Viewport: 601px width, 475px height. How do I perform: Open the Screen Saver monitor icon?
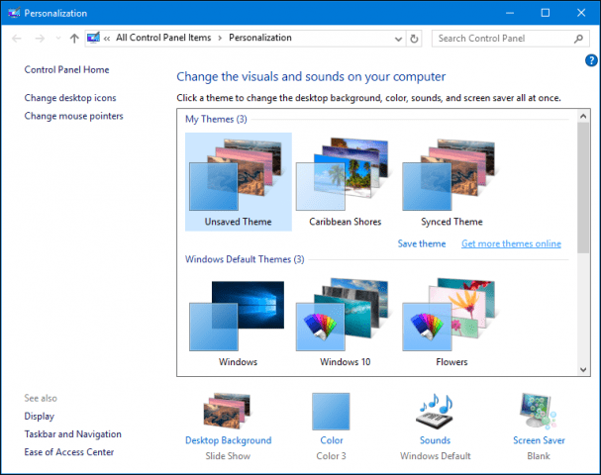(x=539, y=411)
